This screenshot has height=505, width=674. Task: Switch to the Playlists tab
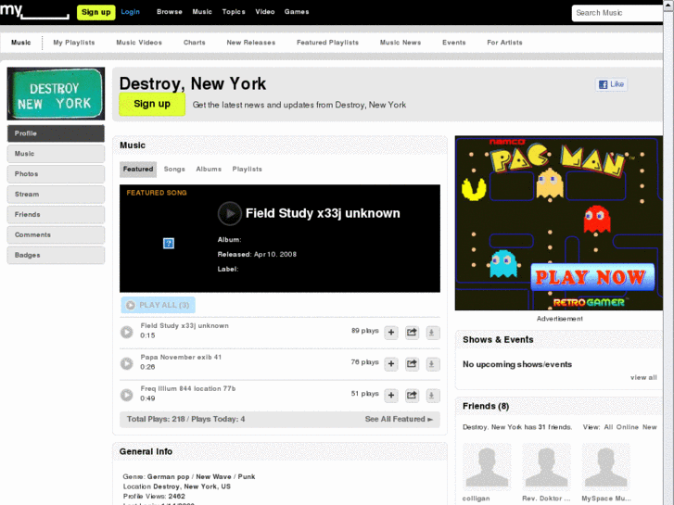point(248,170)
